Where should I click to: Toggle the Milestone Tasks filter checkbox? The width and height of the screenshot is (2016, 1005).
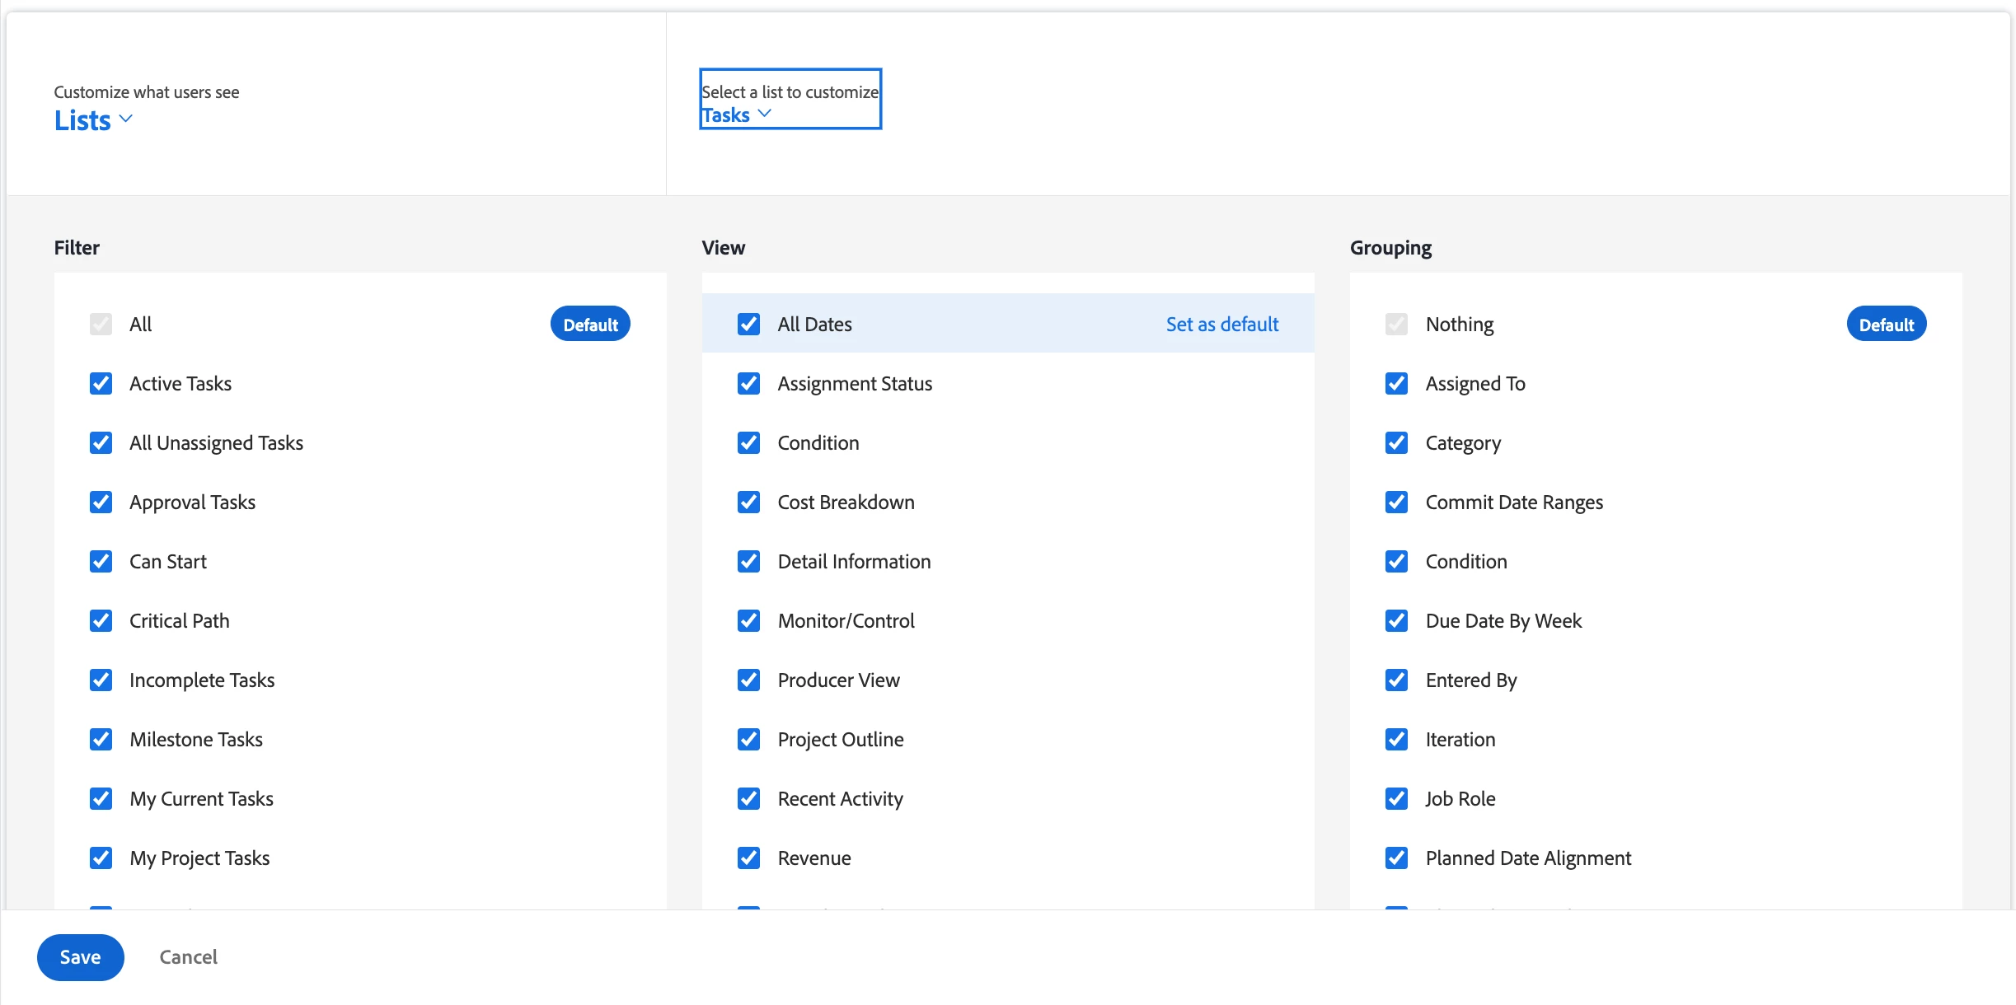click(101, 740)
